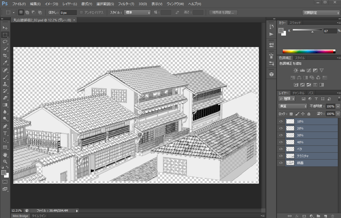Image resolution: width=341 pixels, height=218 pixels.
Task: Toggle visibility of the テクスチャ layer
Action: coord(281,156)
